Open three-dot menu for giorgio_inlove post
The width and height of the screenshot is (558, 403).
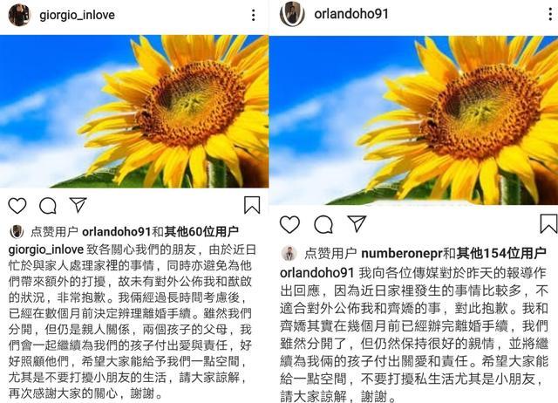pos(253,15)
